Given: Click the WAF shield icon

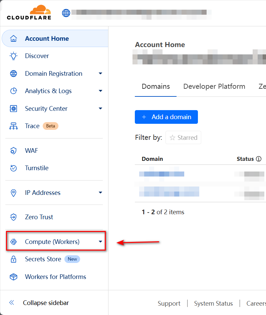Looking at the screenshot, I should click(13, 151).
